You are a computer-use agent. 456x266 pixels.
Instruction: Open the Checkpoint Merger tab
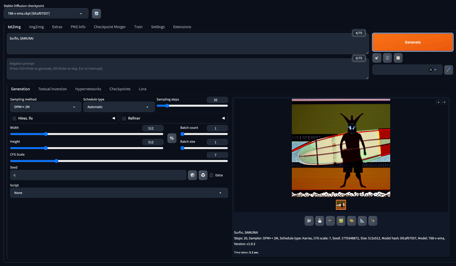coord(110,27)
